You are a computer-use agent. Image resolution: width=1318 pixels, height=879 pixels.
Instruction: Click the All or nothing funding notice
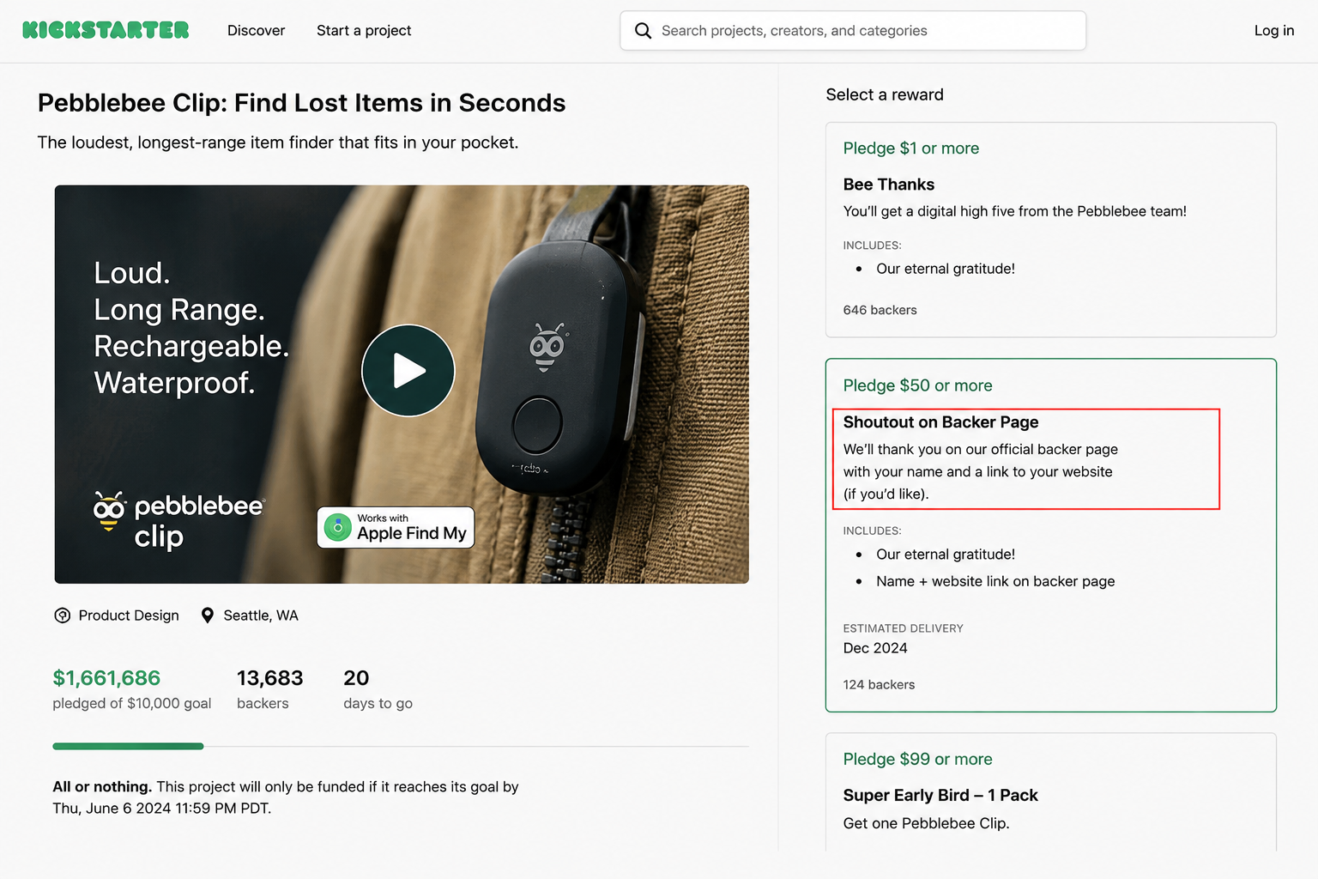(286, 797)
